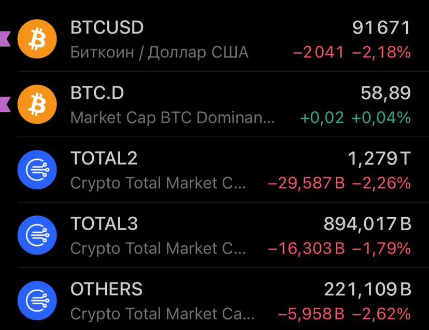Open the BTCUSD symbol
Viewport: 429px width, 330px height.
point(107,27)
